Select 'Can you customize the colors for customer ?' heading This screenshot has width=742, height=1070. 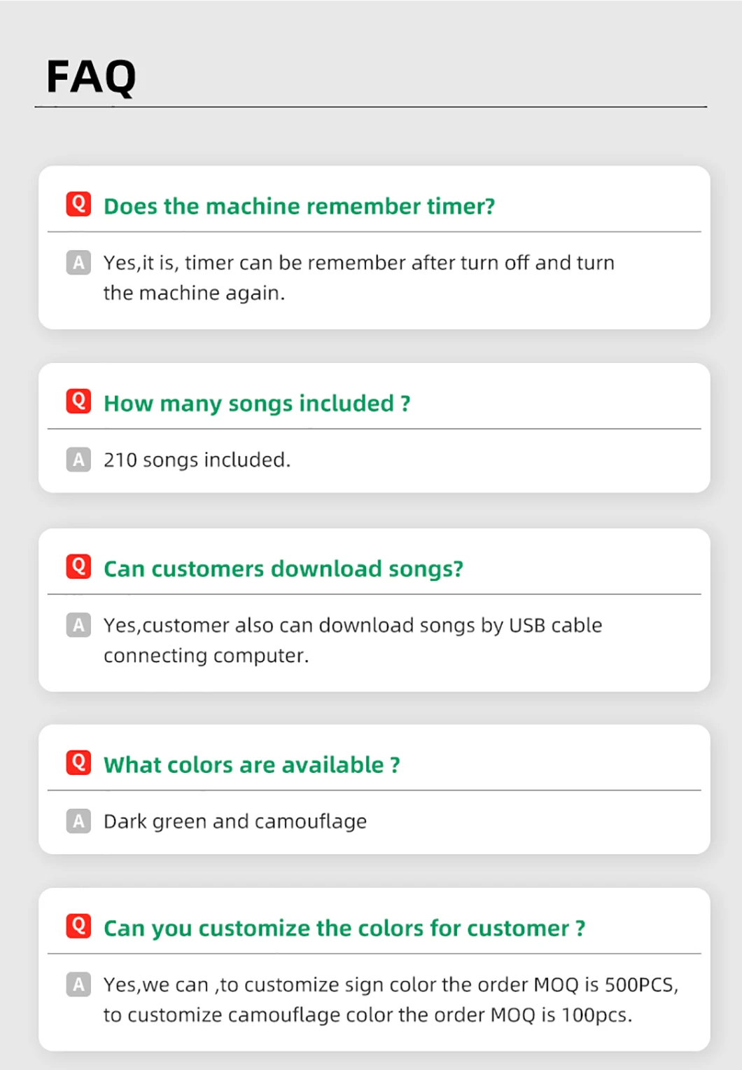point(344,928)
